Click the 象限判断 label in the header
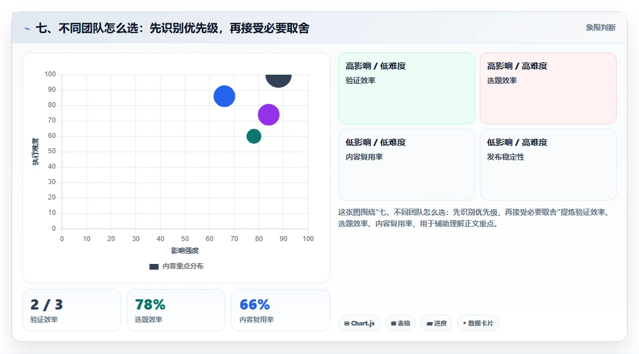Viewport: 639px width, 354px height. [x=600, y=27]
